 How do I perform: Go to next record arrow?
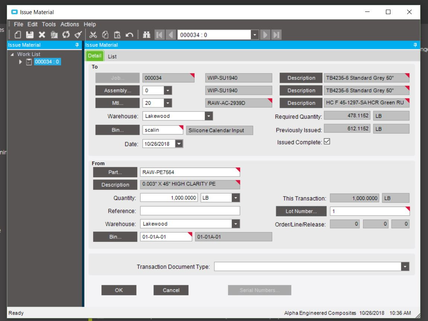click(265, 35)
